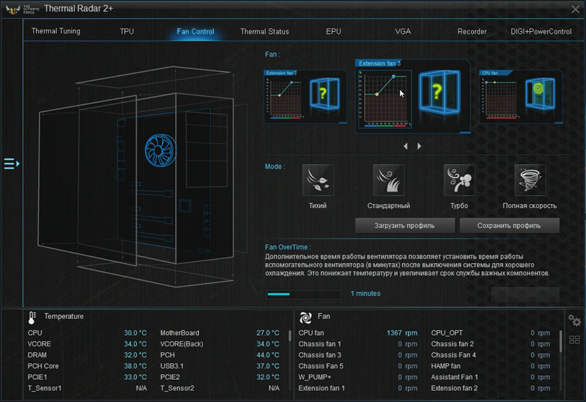Click the "Chassis Fan 5" label

tap(321, 366)
